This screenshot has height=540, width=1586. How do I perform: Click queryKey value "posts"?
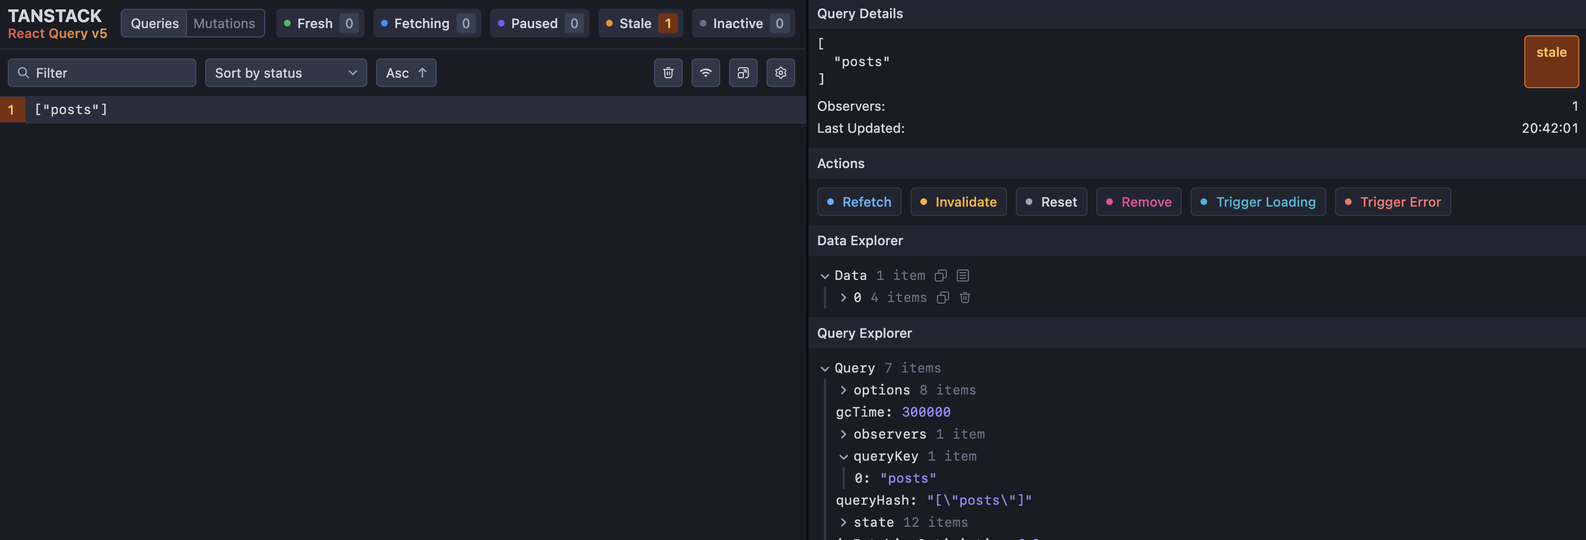[908, 478]
